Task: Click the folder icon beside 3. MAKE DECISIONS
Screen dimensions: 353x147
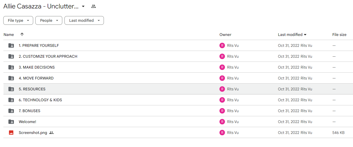Action: click(11, 67)
